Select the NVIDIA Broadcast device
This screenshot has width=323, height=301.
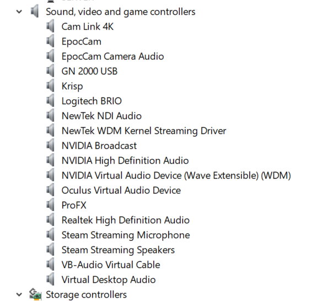point(99,146)
